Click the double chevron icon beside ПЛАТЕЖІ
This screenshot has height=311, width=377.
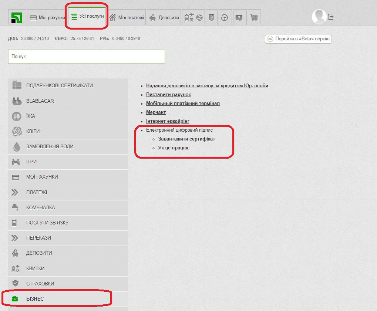click(x=15, y=192)
